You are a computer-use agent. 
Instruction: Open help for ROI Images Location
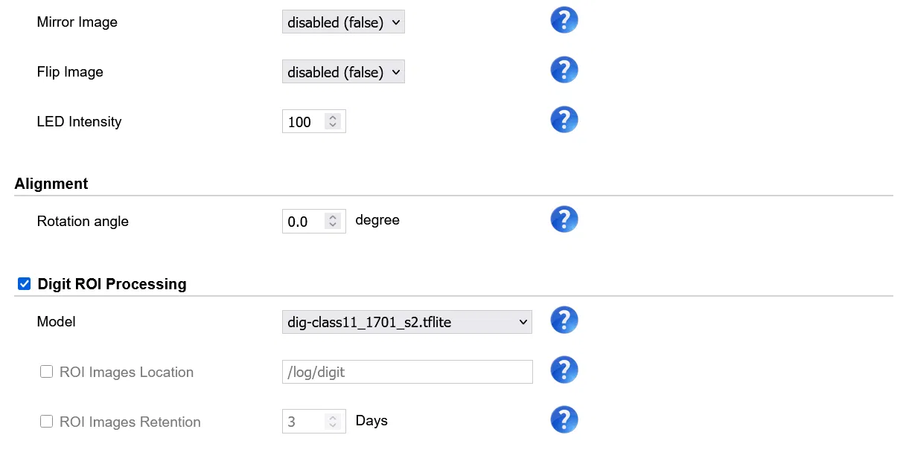point(564,370)
